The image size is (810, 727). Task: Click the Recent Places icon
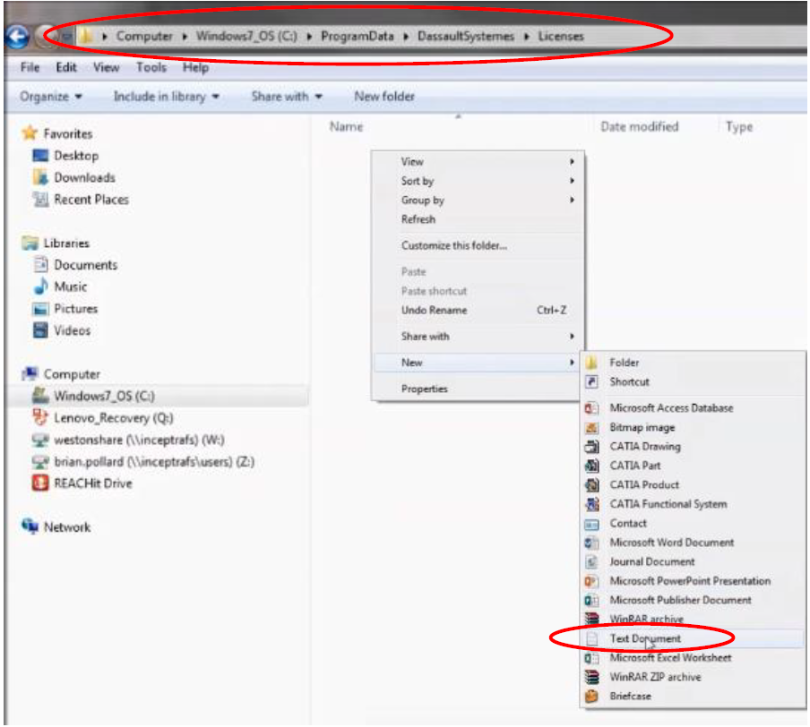point(40,200)
